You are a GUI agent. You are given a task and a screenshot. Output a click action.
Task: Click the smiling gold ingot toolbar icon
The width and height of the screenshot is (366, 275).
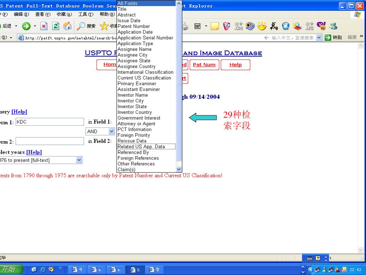click(x=262, y=26)
